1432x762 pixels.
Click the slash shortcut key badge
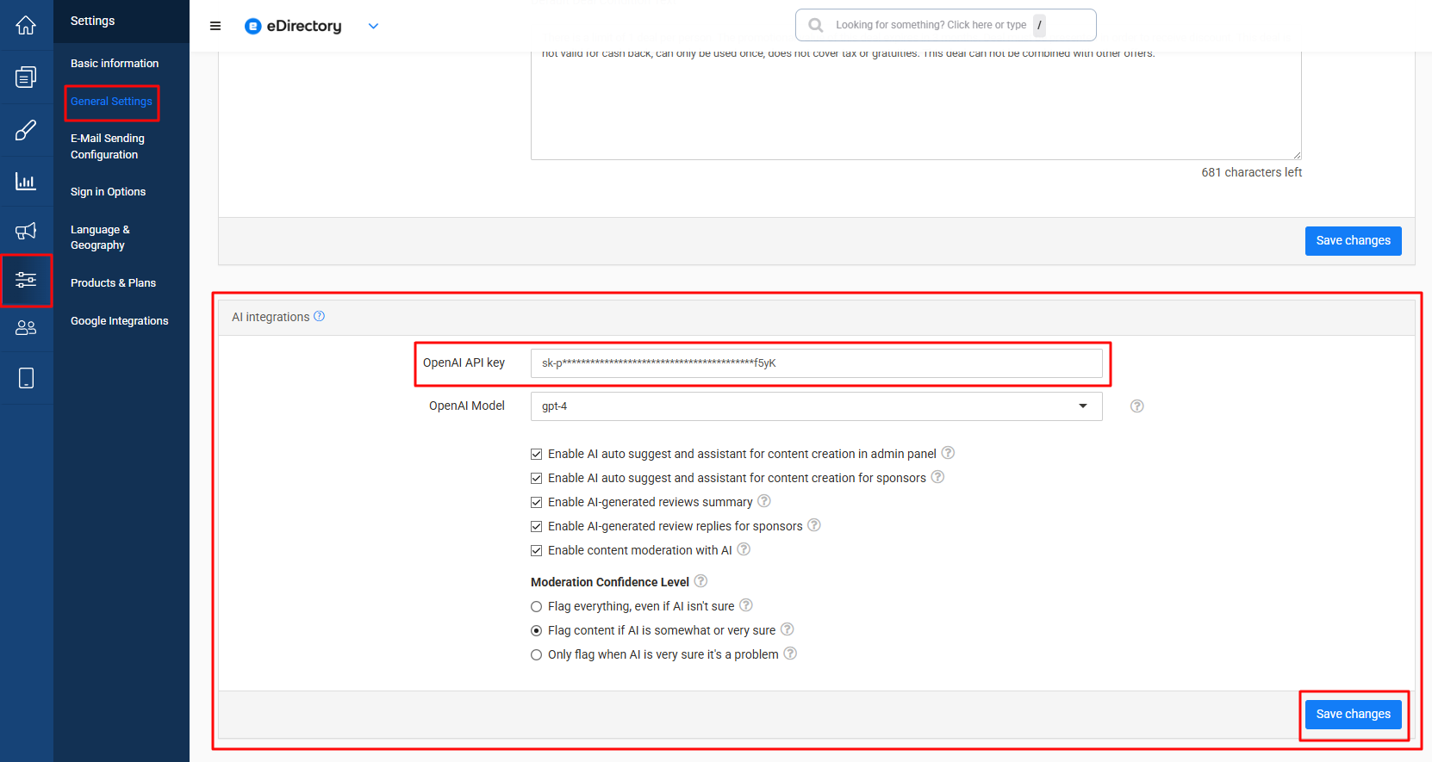click(1039, 25)
